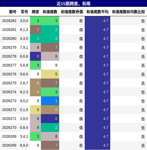Click issue number 2026281
The image size is (147, 150).
click(x=9, y=30)
